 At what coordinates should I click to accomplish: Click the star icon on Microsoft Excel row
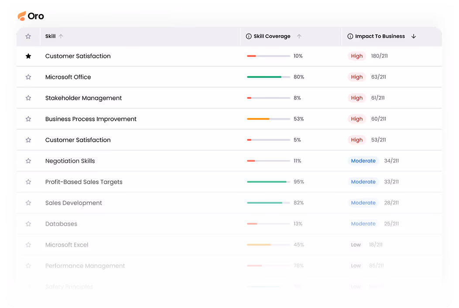(x=28, y=244)
